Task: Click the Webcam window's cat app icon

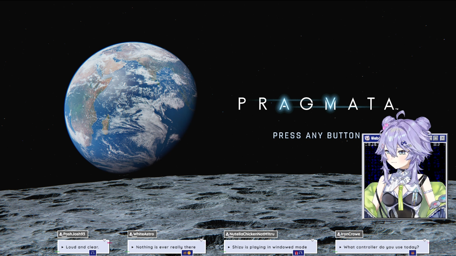Action: click(x=367, y=138)
